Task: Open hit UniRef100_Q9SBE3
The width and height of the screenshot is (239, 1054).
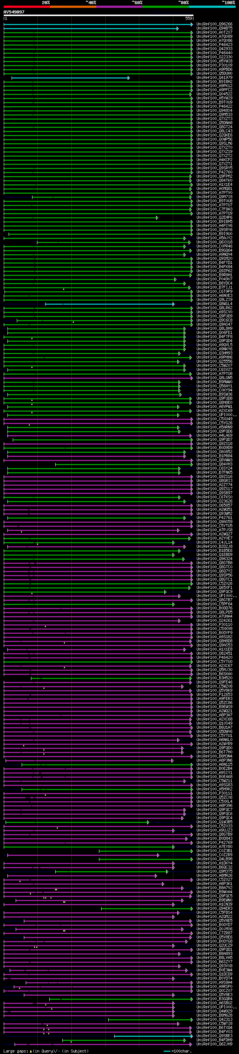Action: point(214,1036)
